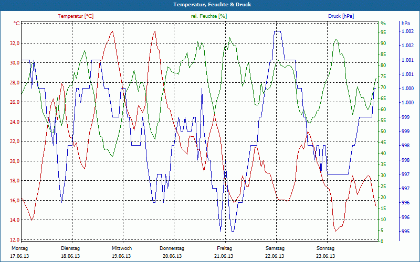Click the "Samstag" day label
This screenshot has width=420, height=262.
pyautogui.click(x=275, y=248)
